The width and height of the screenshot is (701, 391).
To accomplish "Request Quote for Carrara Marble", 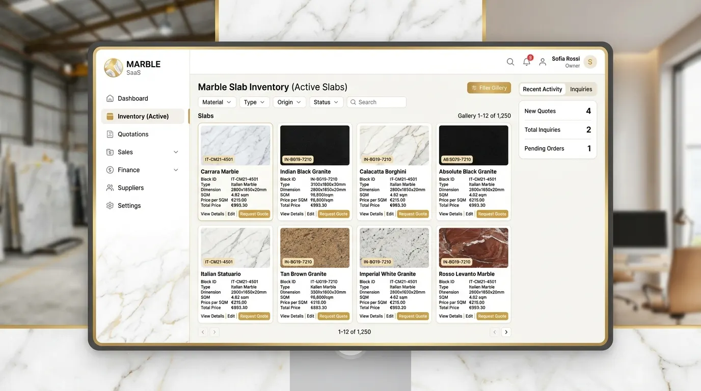I will tap(254, 214).
